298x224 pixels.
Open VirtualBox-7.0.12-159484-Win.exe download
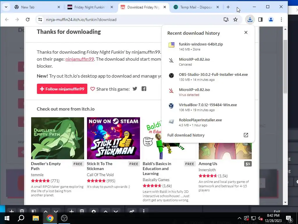tap(208, 107)
